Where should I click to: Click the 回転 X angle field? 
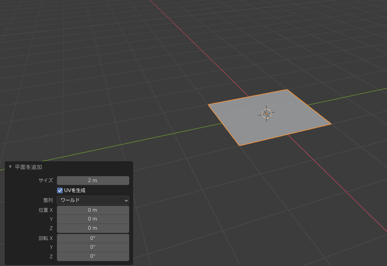tap(93, 238)
